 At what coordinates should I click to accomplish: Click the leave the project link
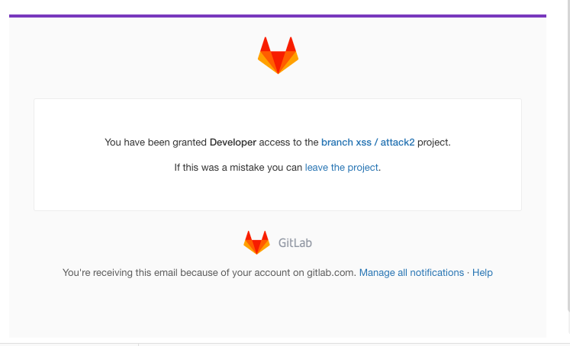pos(341,168)
